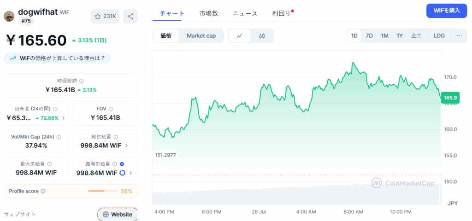Open the 市場数 tab
Screen dimensions: 472x221
point(209,13)
